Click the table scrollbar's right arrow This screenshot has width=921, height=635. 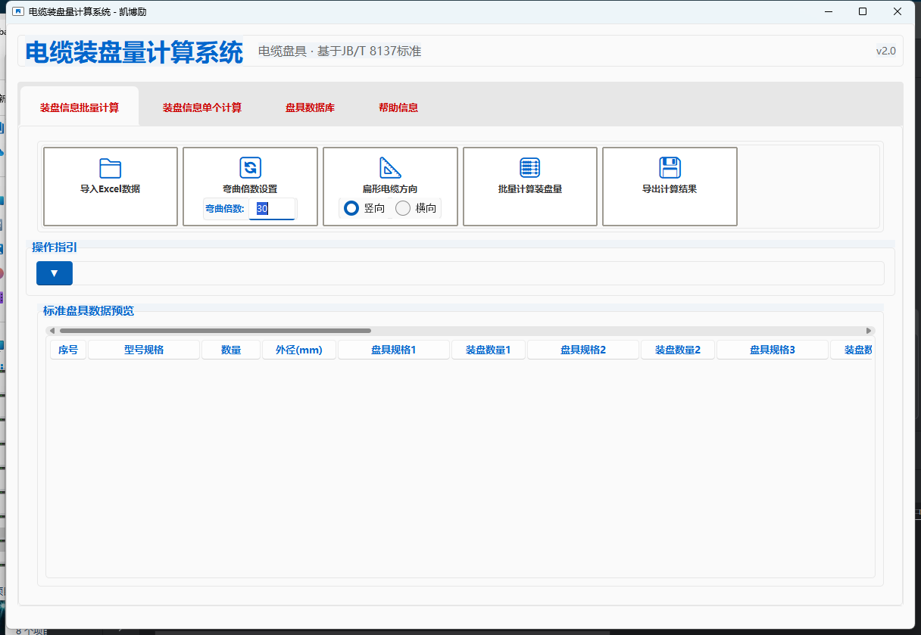(869, 331)
